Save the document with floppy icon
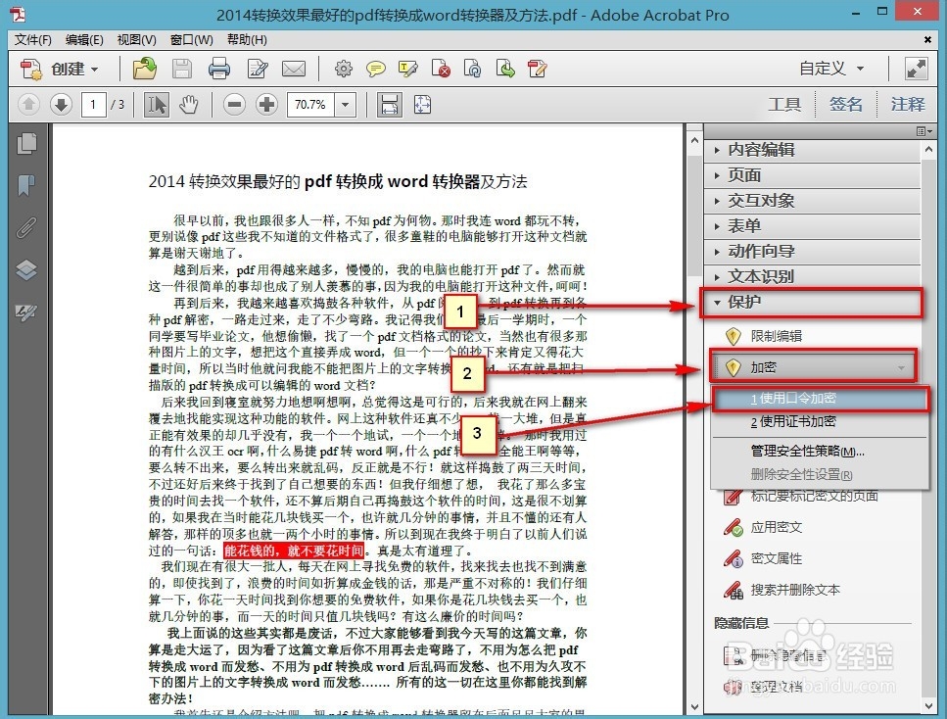The height and width of the screenshot is (719, 947). point(182,69)
